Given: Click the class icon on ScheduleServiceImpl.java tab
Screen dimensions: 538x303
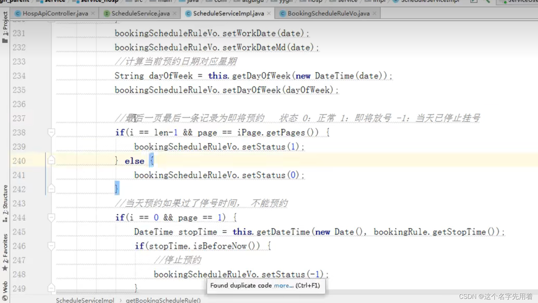Looking at the screenshot, I should (x=188, y=14).
